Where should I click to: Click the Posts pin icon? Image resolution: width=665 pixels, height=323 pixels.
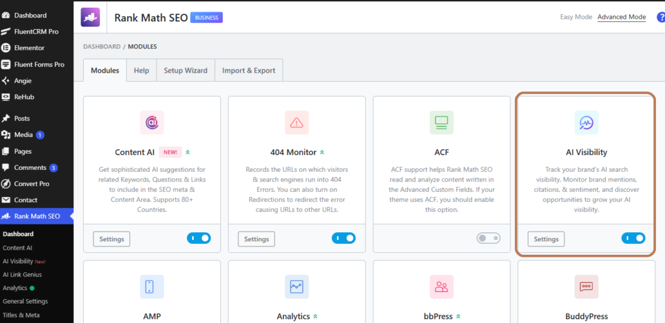pyautogui.click(x=6, y=119)
